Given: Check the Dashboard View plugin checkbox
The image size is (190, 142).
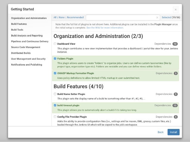Looking at the screenshot, I should coord(55,44).
